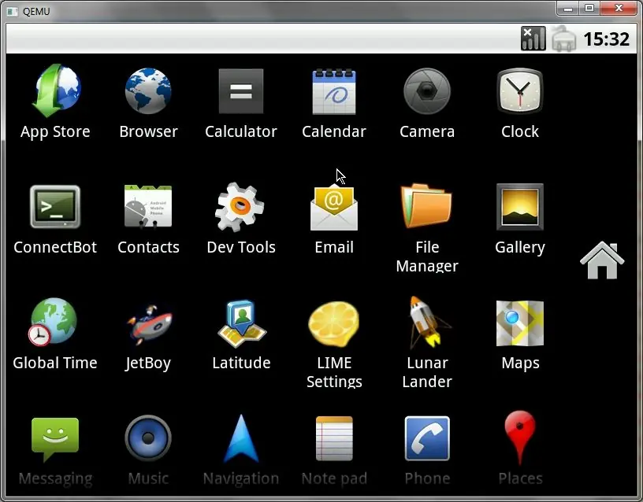Click the "QEMU" title bar text
Viewport: 643px width, 502px height.
click(36, 11)
